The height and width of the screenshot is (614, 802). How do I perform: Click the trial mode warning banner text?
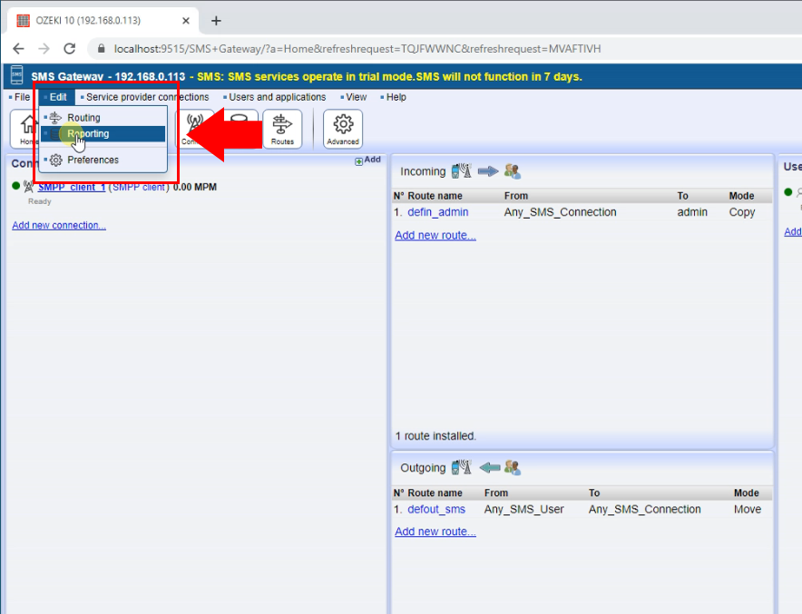(389, 77)
